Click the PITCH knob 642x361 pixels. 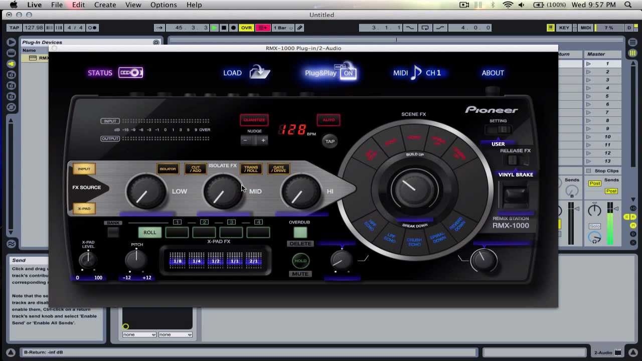click(136, 259)
